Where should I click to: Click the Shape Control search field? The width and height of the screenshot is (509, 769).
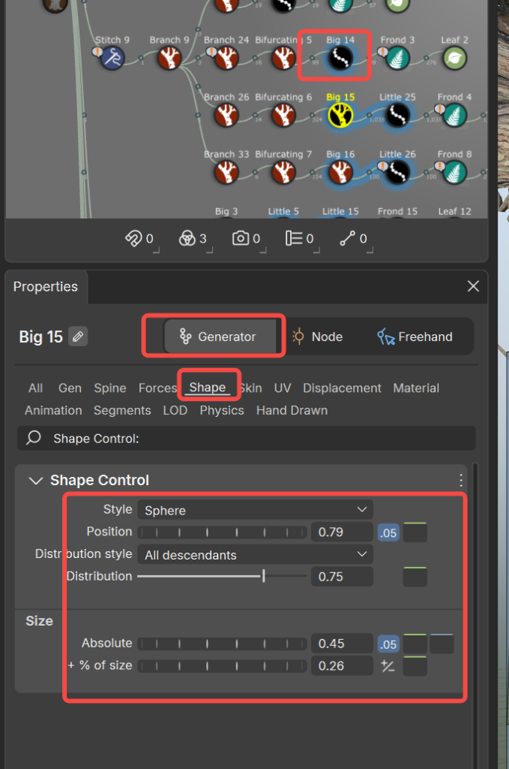tap(247, 438)
